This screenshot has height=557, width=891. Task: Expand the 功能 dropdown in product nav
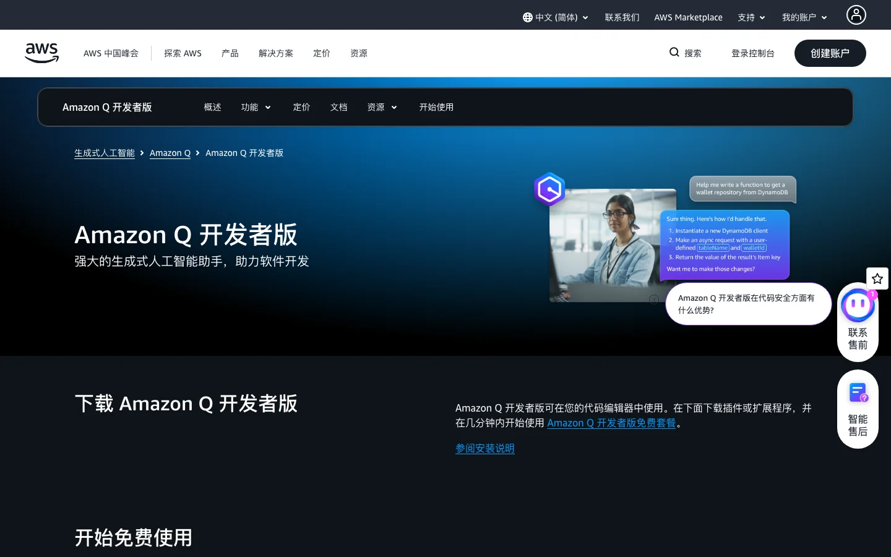point(256,107)
